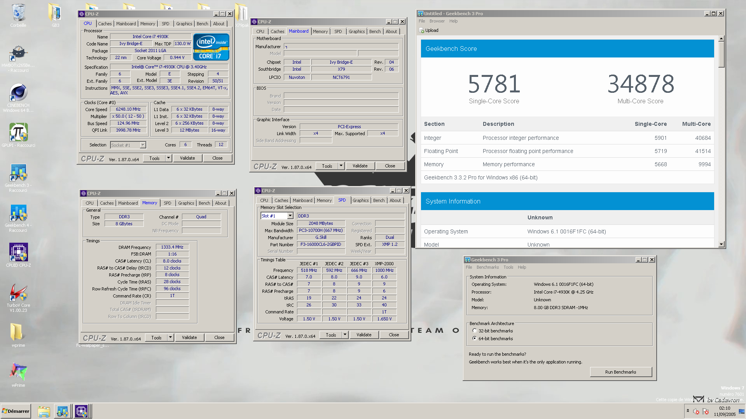Click Multiplier x 50.0 value field

tap(128, 116)
